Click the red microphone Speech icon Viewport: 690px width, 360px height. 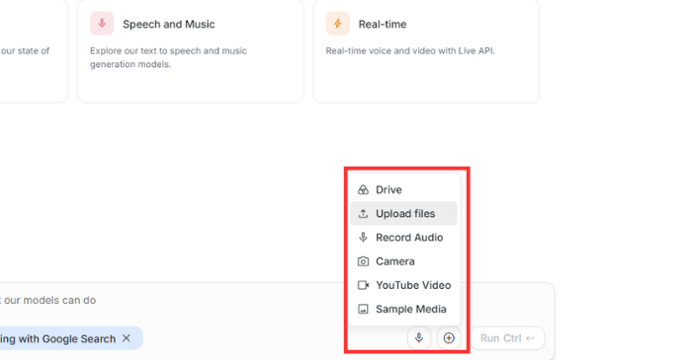coord(102,24)
